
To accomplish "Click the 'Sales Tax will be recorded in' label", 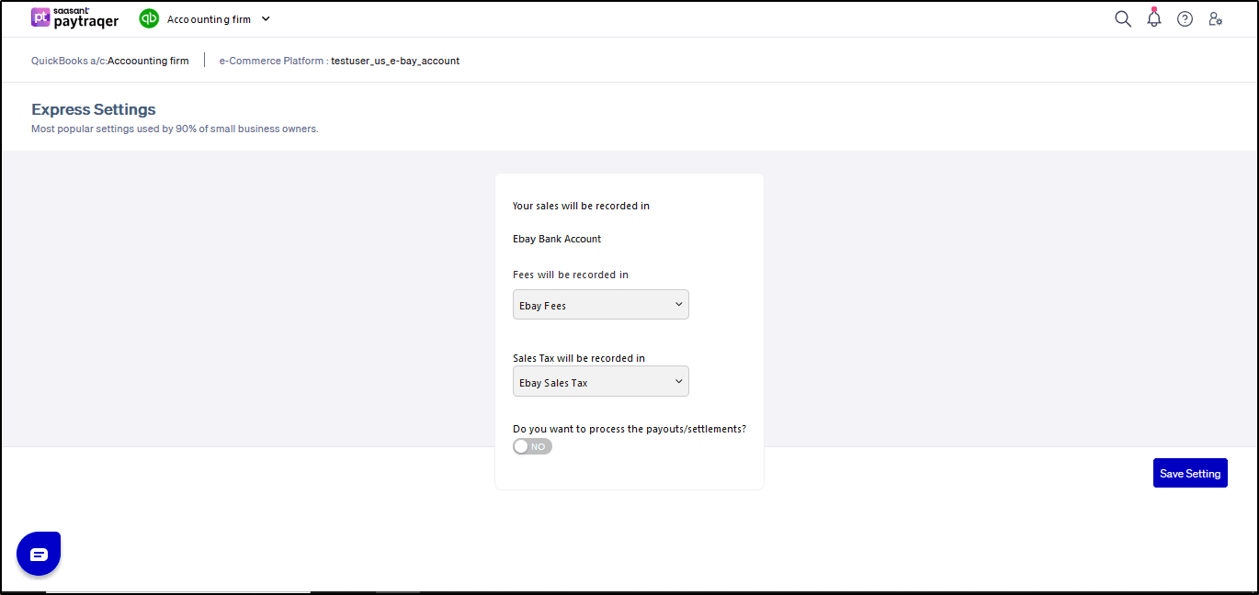I will [578, 358].
